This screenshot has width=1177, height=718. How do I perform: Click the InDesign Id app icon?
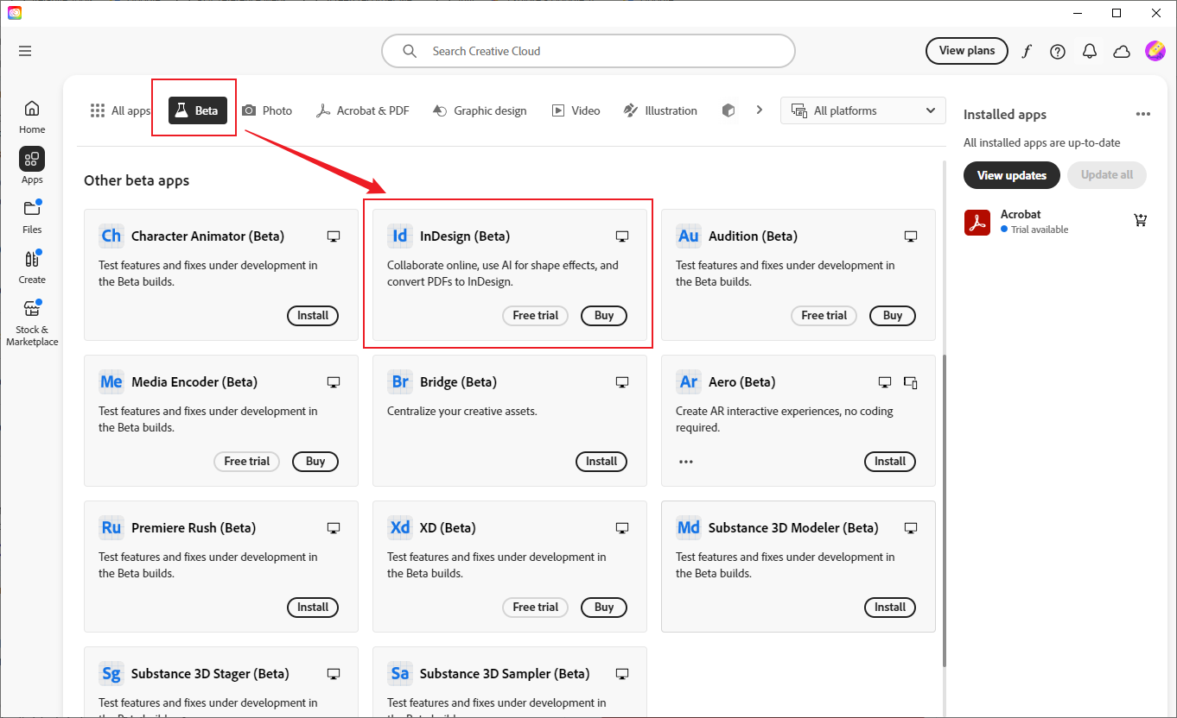(x=400, y=236)
